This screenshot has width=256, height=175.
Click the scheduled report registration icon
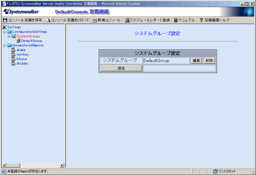click(x=127, y=20)
